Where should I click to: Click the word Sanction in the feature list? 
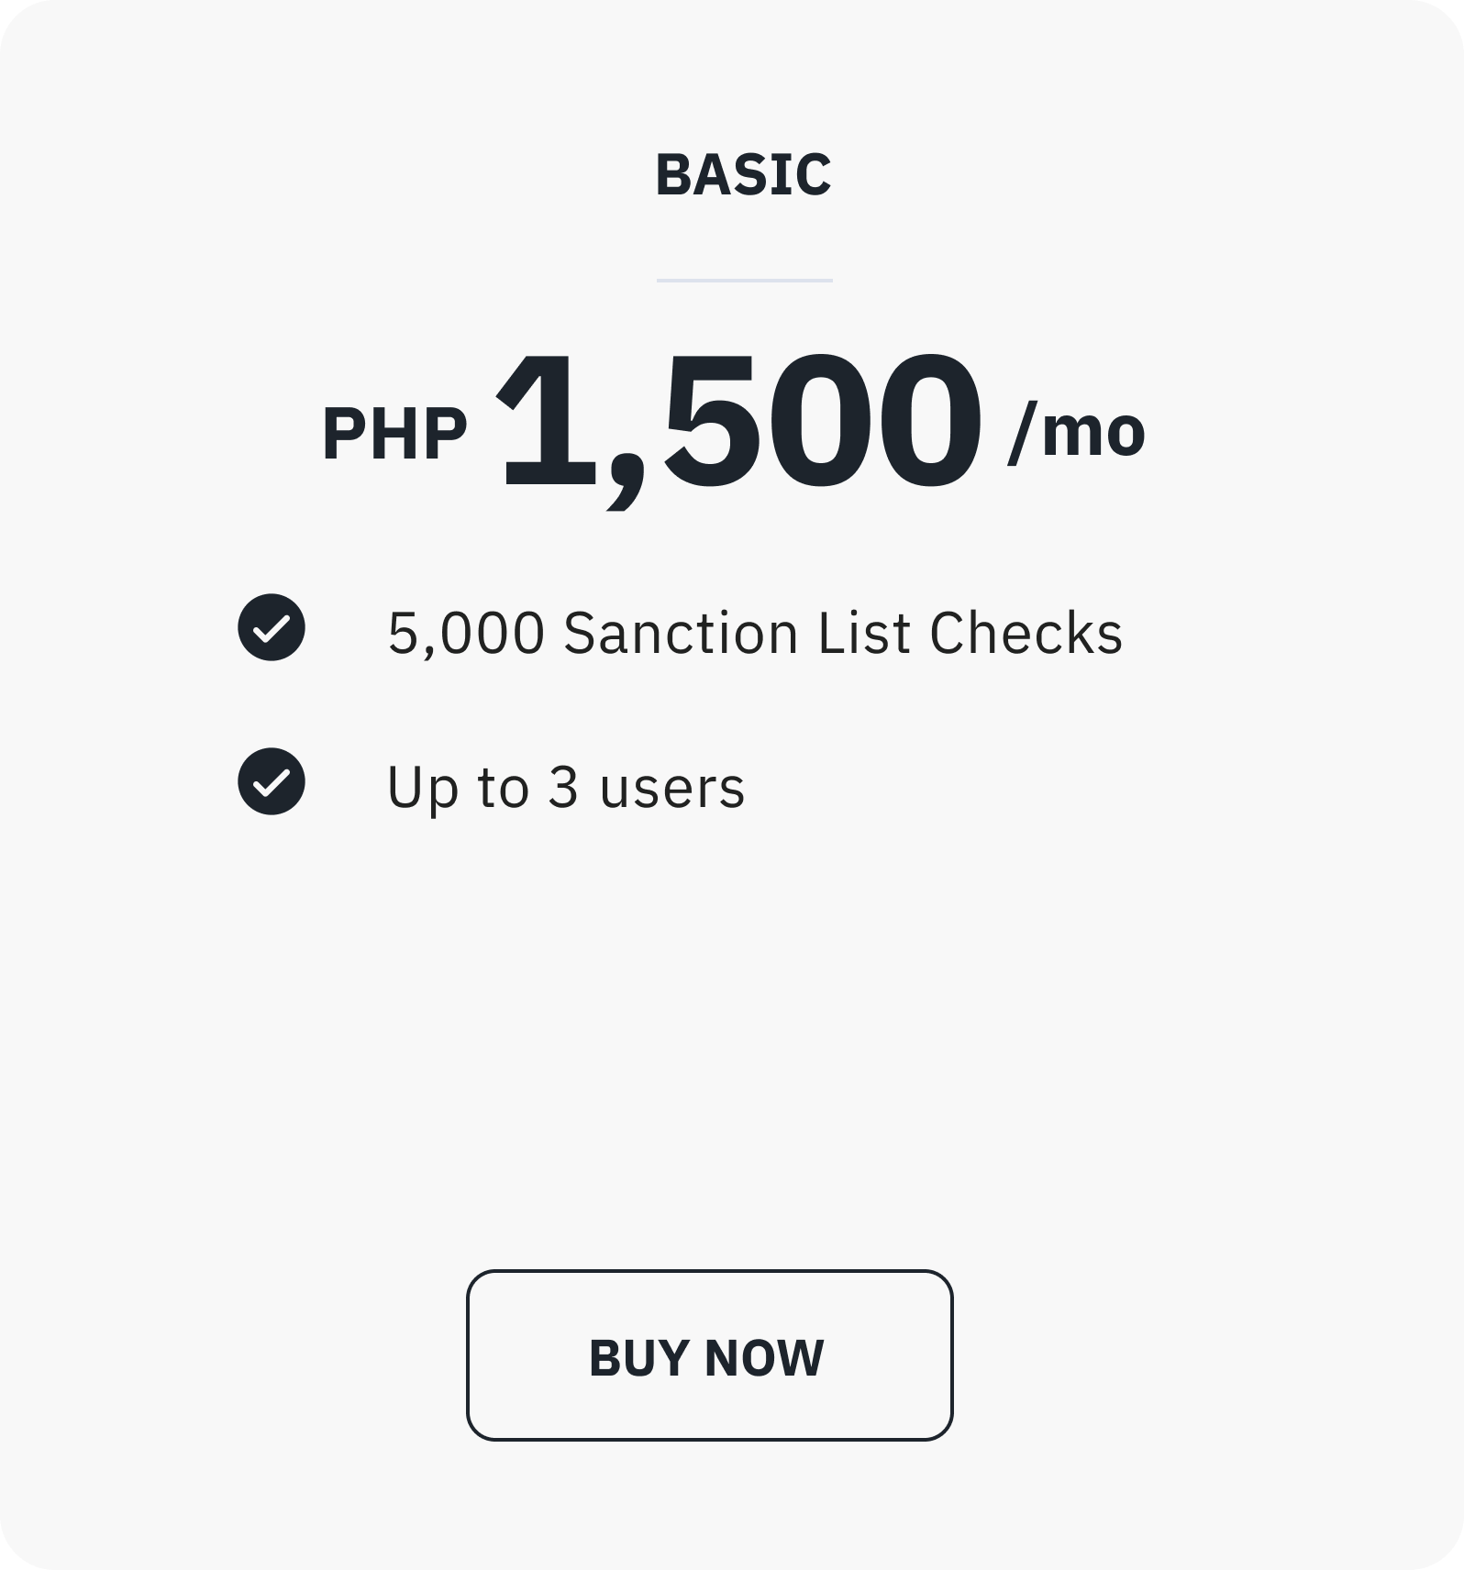click(681, 633)
